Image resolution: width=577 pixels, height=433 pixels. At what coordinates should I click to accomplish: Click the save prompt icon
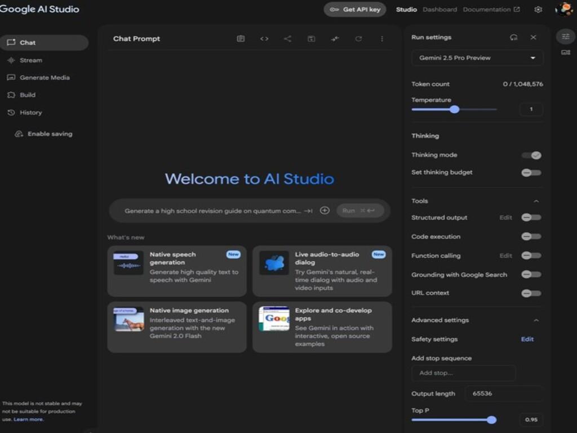[x=311, y=39]
